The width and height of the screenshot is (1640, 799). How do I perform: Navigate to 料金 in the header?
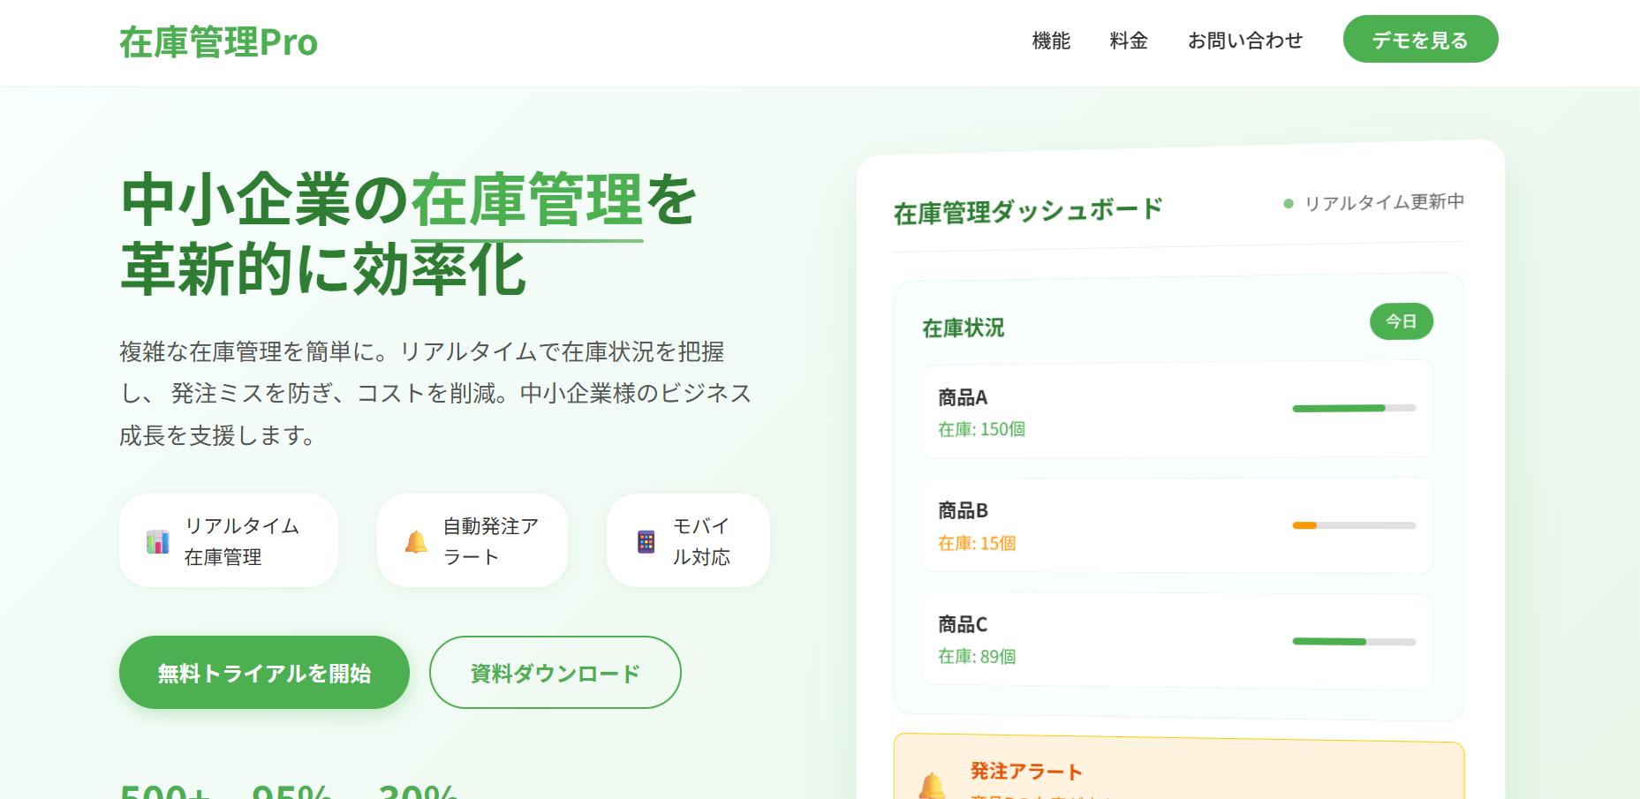tap(1128, 41)
